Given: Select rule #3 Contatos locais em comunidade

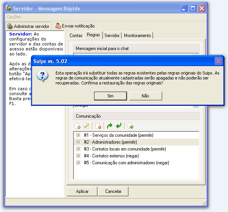Looking at the screenshot, I should pos(136,149).
